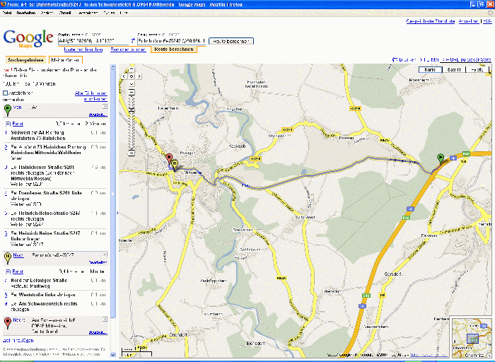Remove the A4 start point with X
The image size is (495, 362).
click(105, 107)
